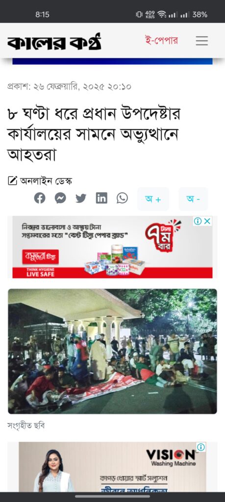
Task: Increase font size with অ + button
Action: coord(153,199)
